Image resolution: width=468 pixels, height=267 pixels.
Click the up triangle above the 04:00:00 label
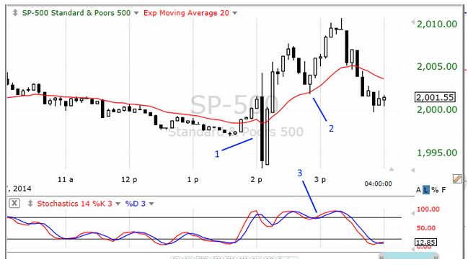392,169
